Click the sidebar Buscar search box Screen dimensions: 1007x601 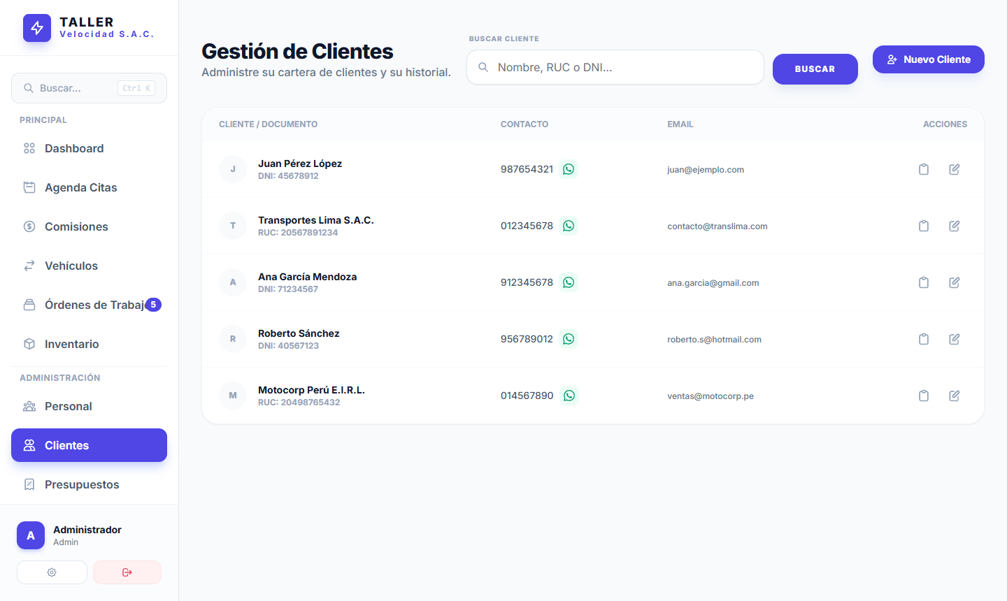click(89, 88)
